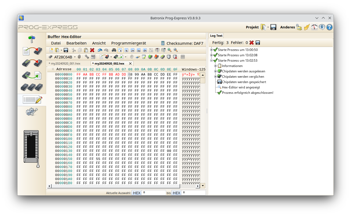Expand the Informationen log entry
This screenshot has width=351, height=216.
[x=215, y=66]
